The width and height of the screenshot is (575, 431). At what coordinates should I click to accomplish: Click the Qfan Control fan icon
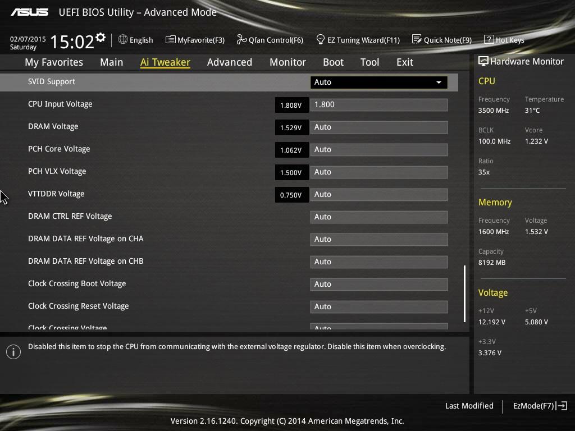[x=241, y=39]
